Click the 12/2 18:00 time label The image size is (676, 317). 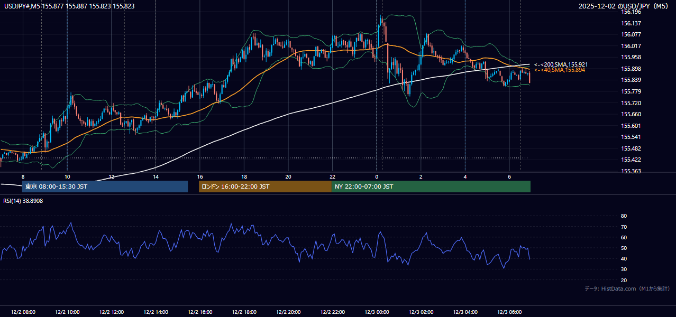pos(244,312)
